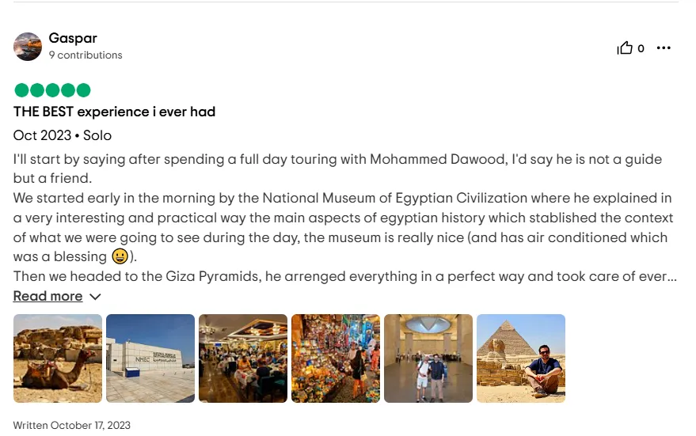Viewport: 696px width, 436px height.
Task: Click the helpful vote count number
Action: (x=641, y=48)
